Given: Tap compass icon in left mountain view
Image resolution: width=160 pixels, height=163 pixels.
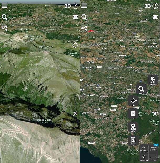Looking at the screenshot, I should [76, 6].
